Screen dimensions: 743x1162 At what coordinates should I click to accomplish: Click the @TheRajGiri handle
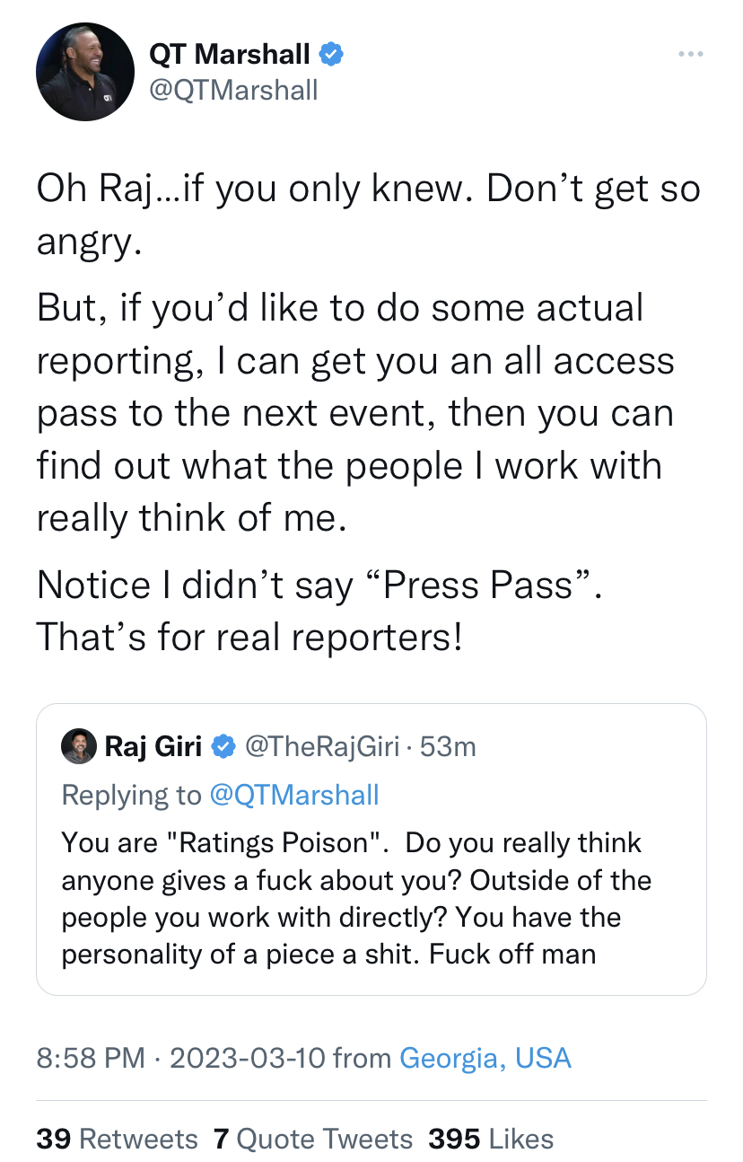pos(322,746)
